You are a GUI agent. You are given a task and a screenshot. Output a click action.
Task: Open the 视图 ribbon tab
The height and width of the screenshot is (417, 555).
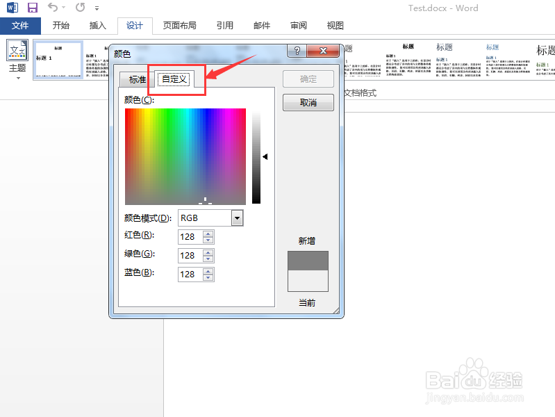click(x=336, y=26)
